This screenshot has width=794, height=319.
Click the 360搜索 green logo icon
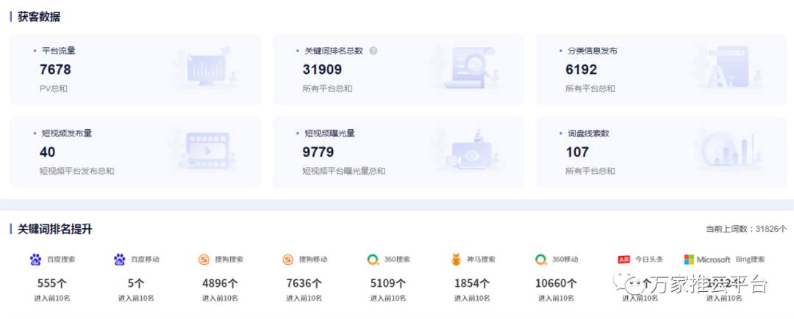point(373,260)
